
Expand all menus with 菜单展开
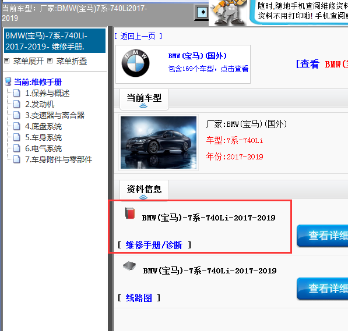point(29,61)
